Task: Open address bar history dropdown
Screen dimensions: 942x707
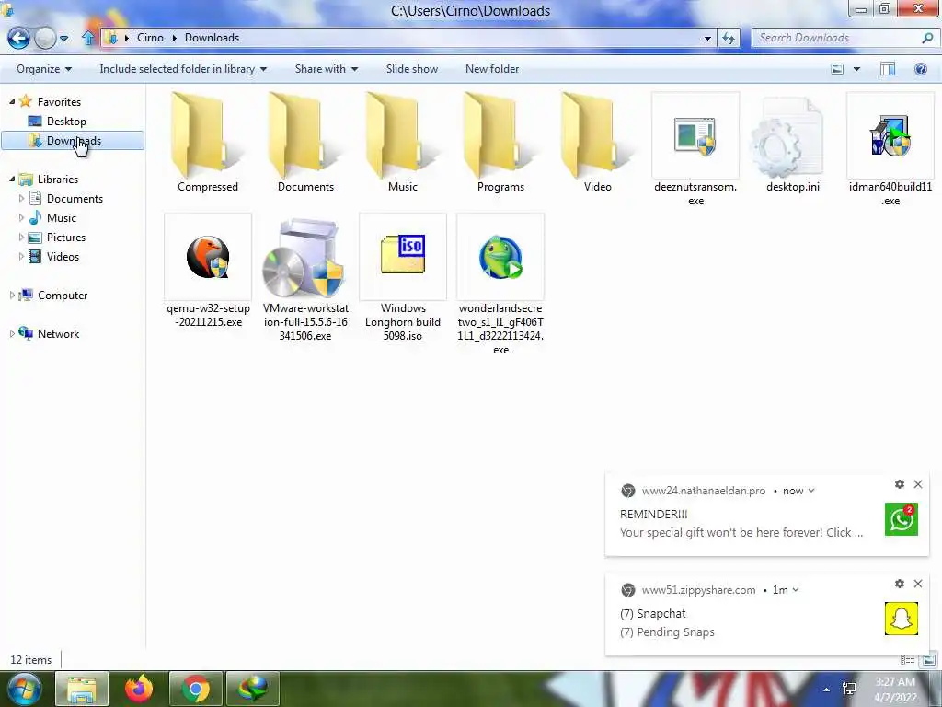Action: 707,38
